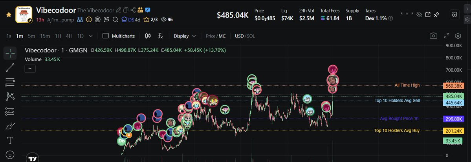Image resolution: width=471 pixels, height=162 pixels.
Task: Click the share icon near The Vibecodoor
Action: 133,10
